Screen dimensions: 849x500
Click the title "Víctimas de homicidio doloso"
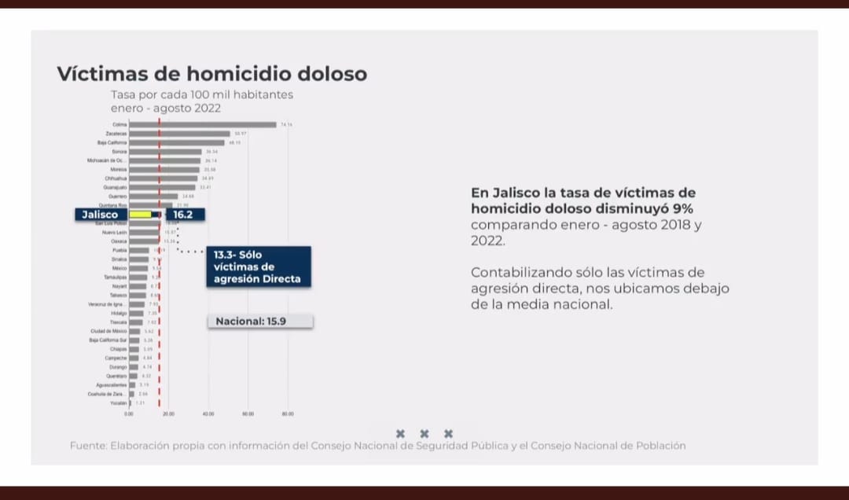pos(212,74)
